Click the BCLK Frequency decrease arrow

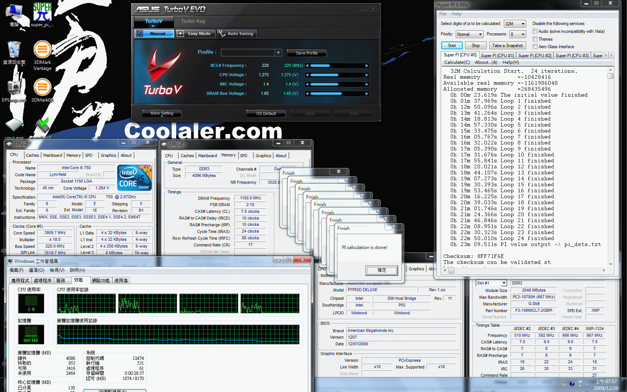(x=307, y=66)
